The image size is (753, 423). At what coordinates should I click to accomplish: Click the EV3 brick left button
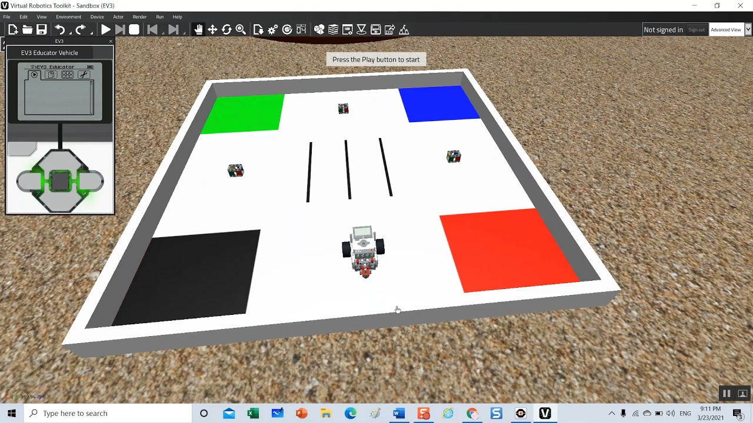[x=29, y=182]
